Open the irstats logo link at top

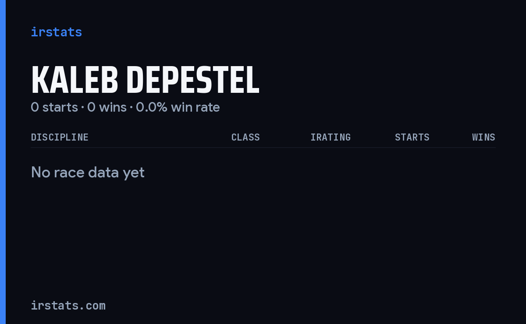[x=56, y=32]
